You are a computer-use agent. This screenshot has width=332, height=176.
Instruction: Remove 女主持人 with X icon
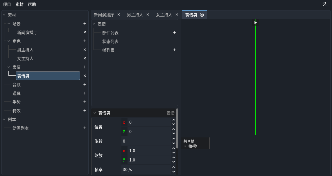point(85,58)
